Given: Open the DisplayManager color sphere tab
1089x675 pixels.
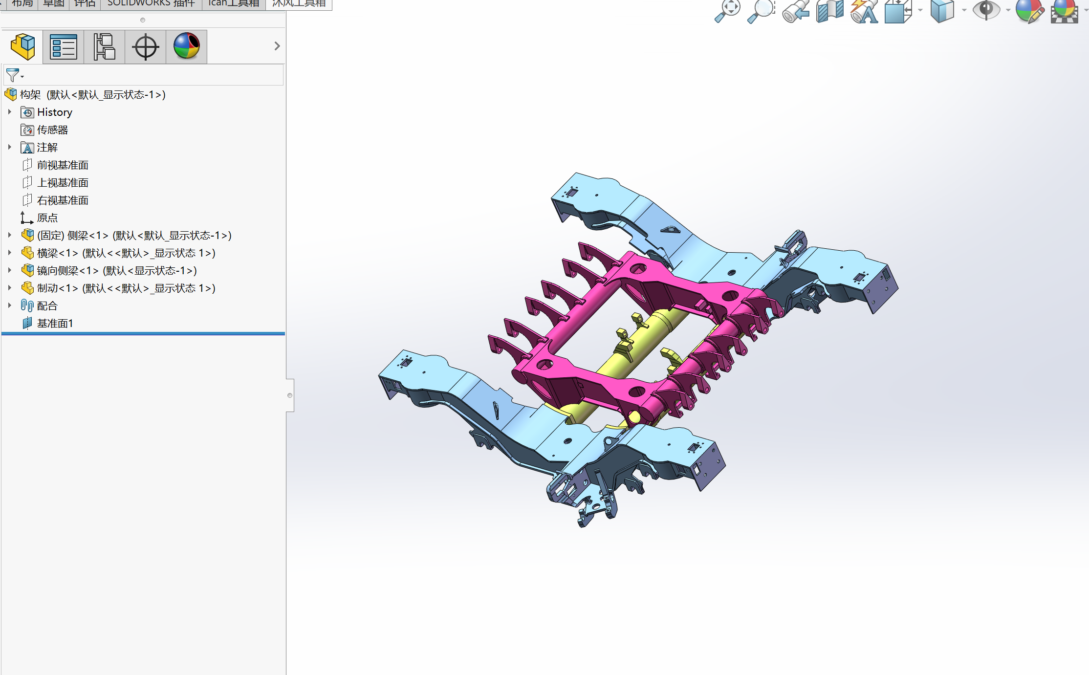Looking at the screenshot, I should 186,47.
